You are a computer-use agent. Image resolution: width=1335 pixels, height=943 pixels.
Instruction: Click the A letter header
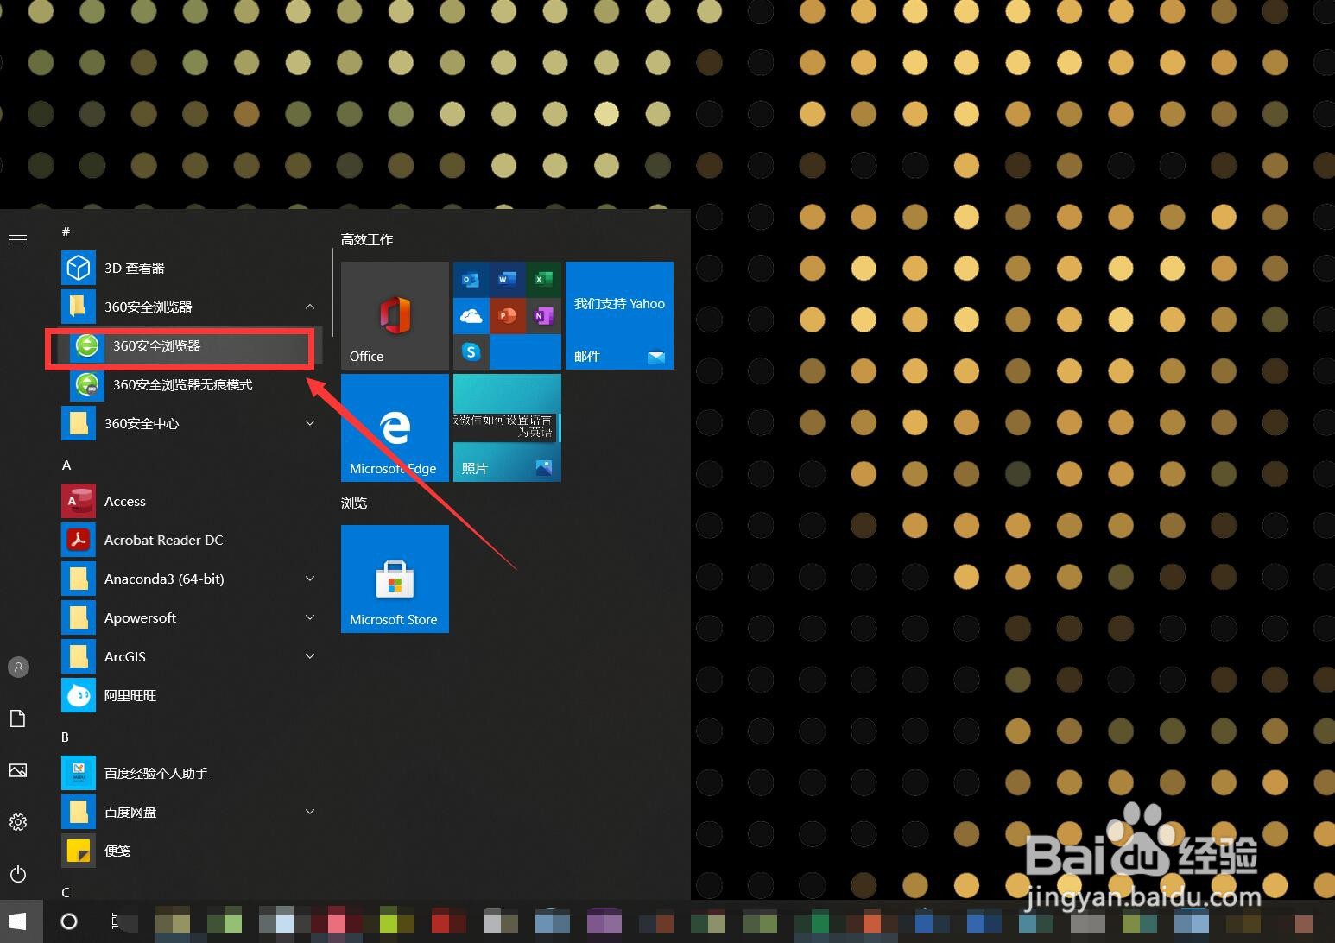(66, 465)
